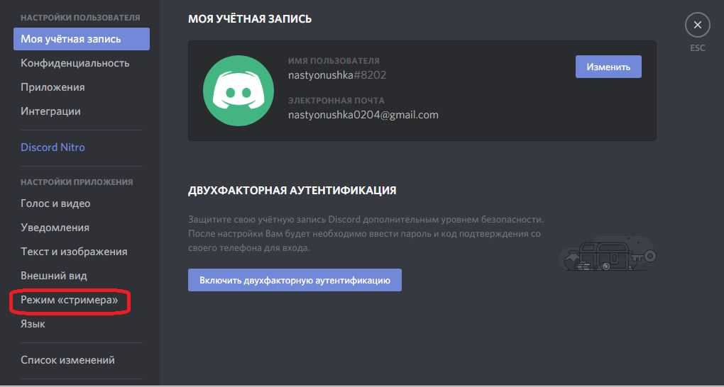
Task: Click Включить двухфакторную аутентификацию button
Action: (x=295, y=280)
